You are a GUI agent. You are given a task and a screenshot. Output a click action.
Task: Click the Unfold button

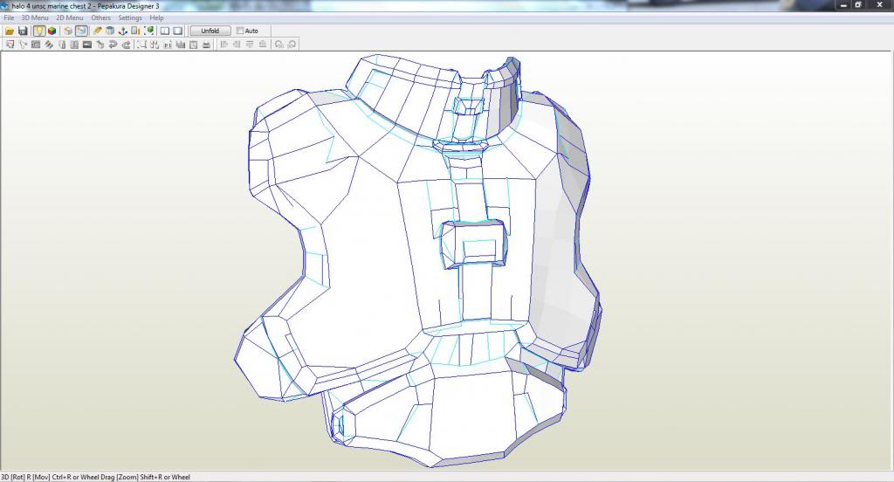click(210, 31)
